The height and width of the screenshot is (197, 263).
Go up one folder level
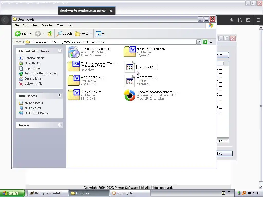50,34
